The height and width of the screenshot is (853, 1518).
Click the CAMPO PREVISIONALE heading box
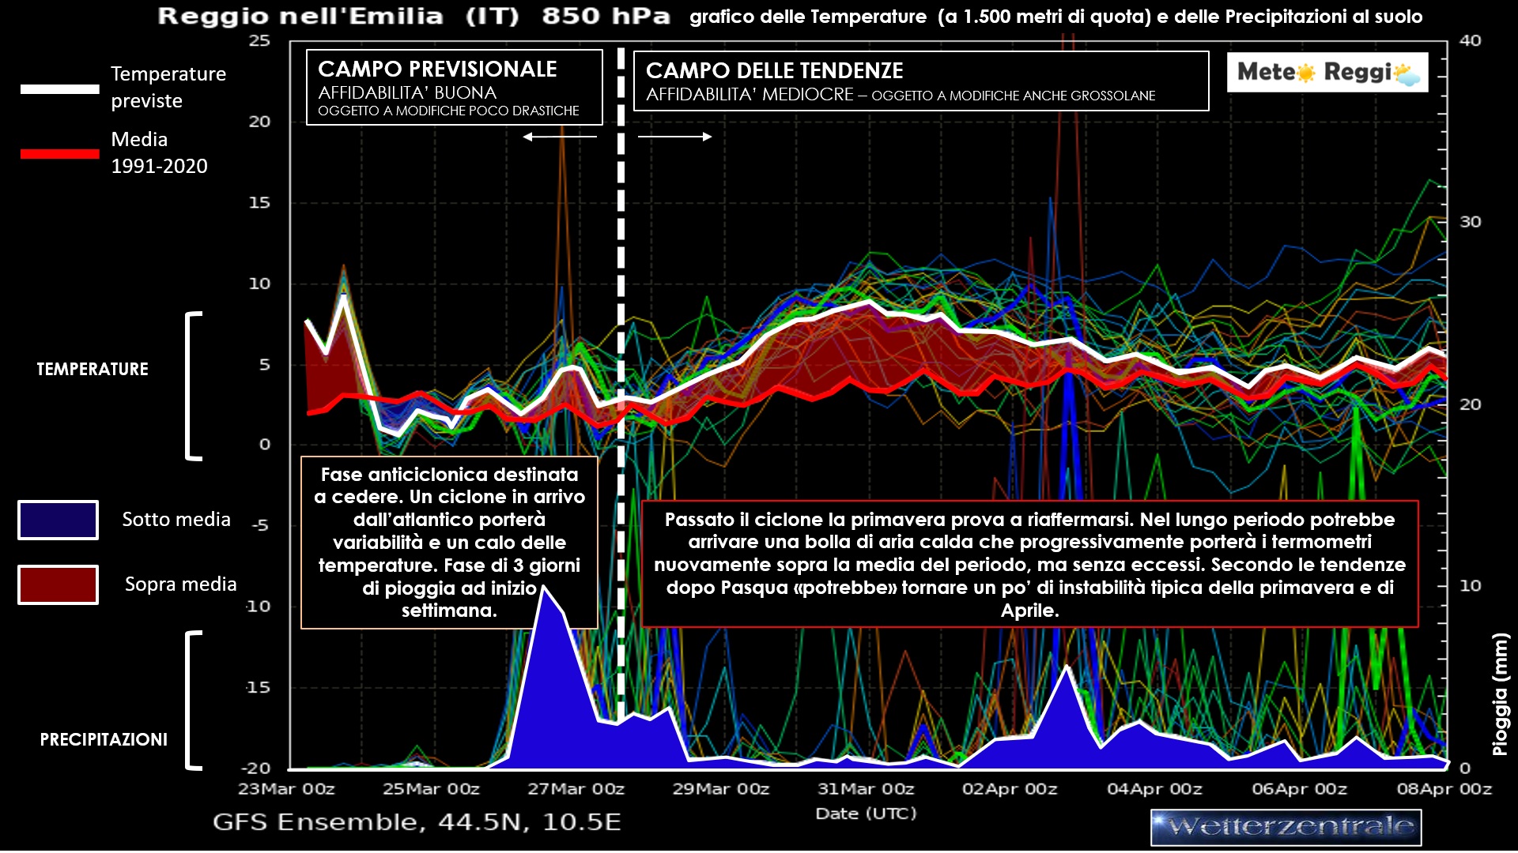pyautogui.click(x=454, y=87)
